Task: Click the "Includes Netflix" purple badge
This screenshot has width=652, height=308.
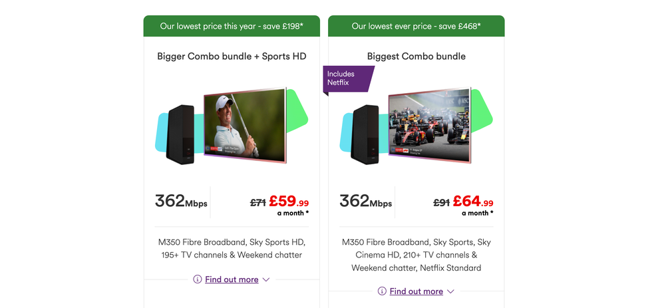Action: (346, 78)
